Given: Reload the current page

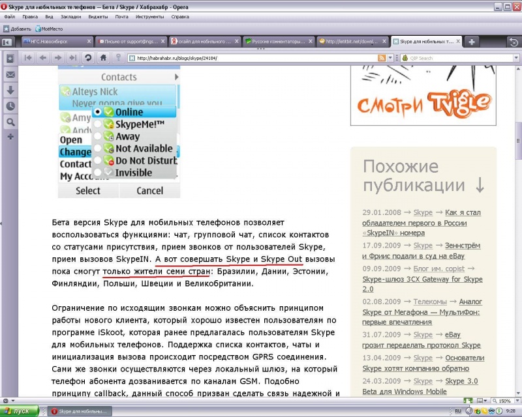Looking at the screenshot, I should point(88,58).
